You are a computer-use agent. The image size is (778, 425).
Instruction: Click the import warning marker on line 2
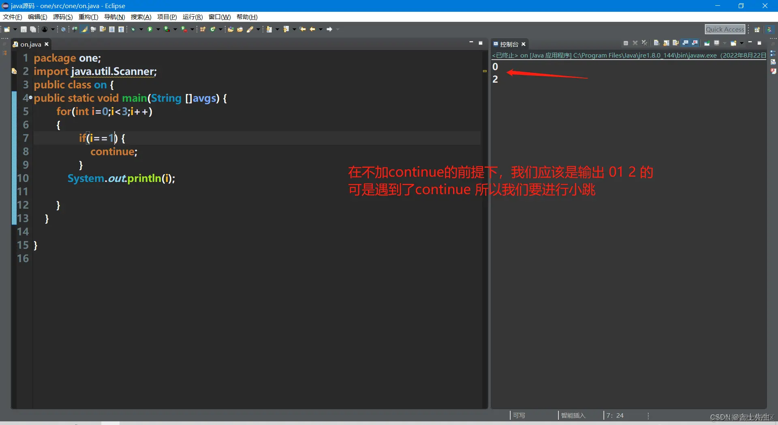point(14,71)
